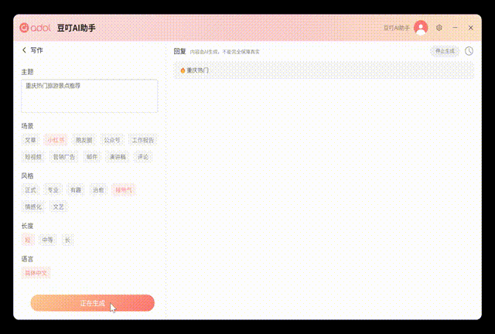Click the 豆叮AI助手 account name label
495x334 pixels.
coord(396,28)
